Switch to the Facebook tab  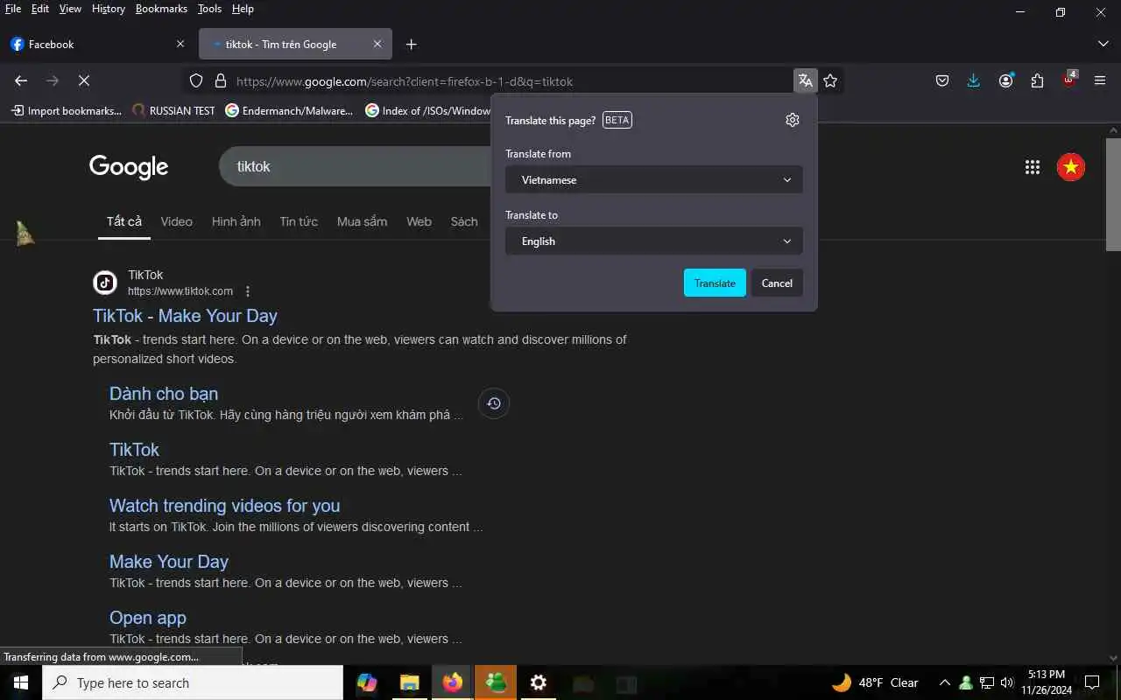[x=98, y=44]
